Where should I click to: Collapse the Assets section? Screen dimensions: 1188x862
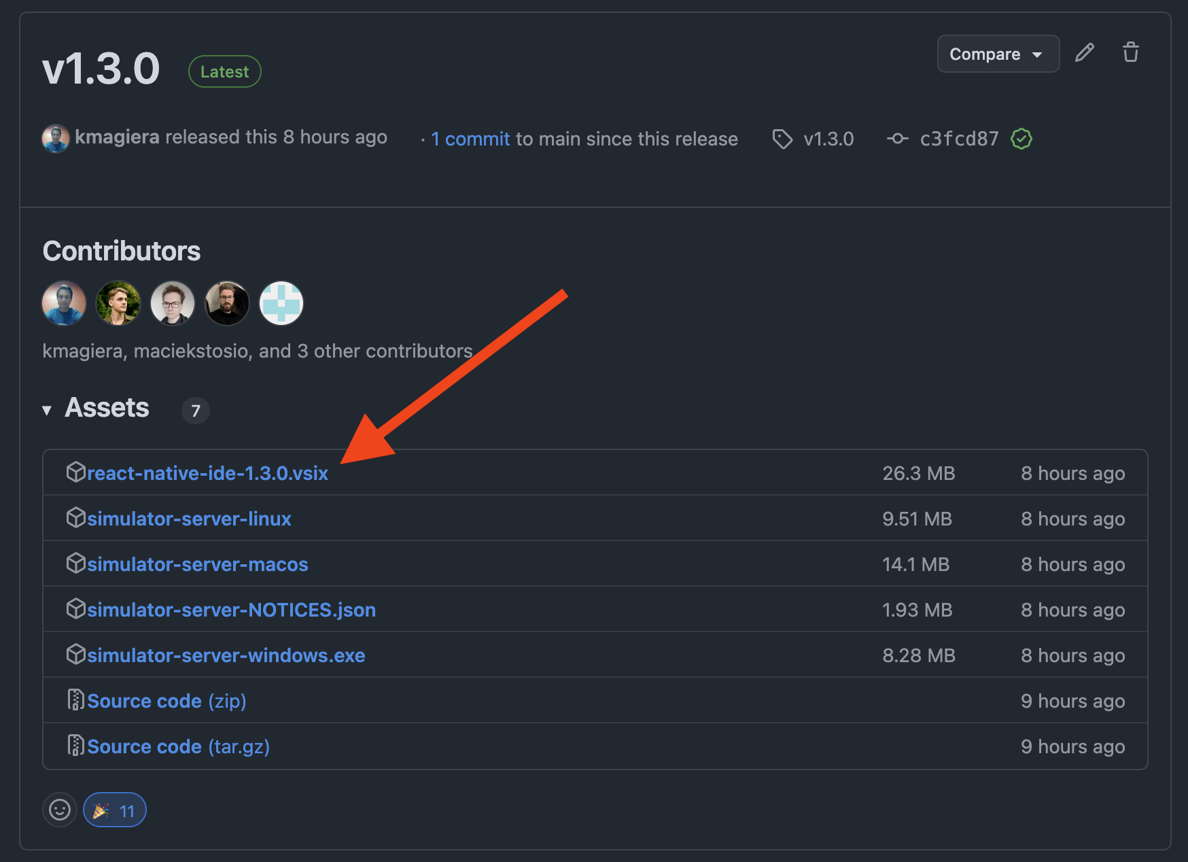pos(47,409)
